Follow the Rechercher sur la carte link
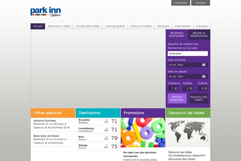 click(182, 48)
